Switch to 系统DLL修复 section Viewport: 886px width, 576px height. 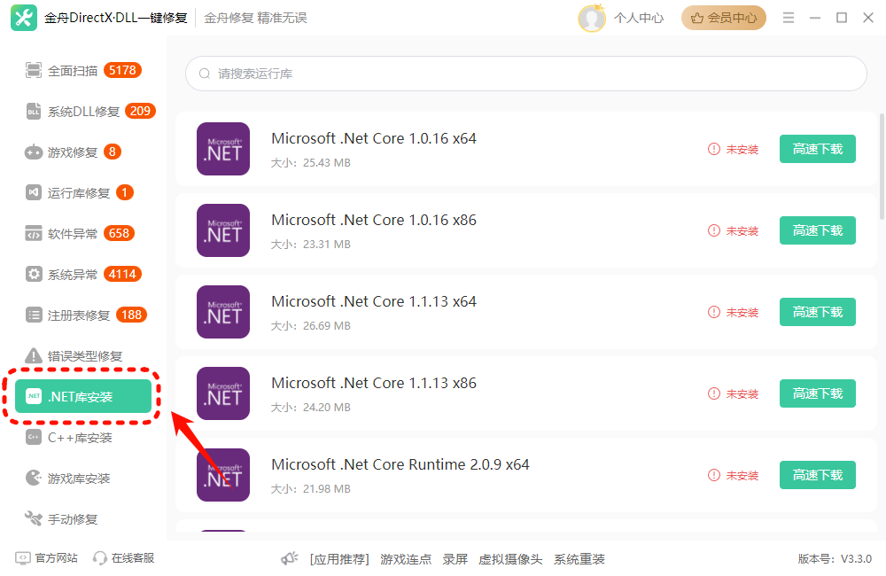coord(83,112)
